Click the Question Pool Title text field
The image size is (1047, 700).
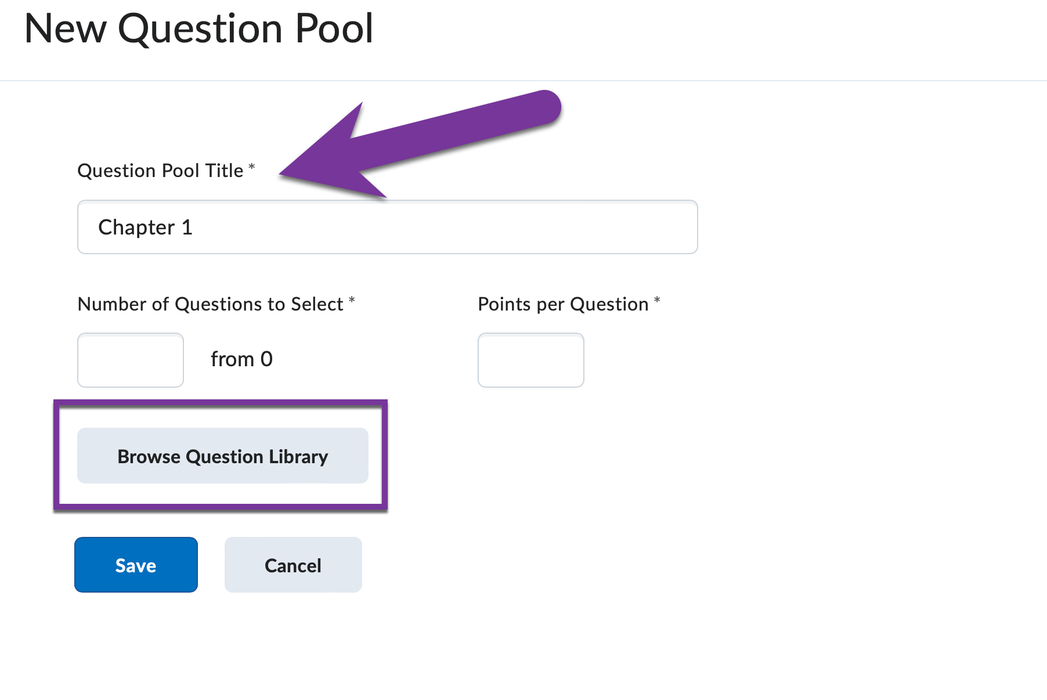tap(387, 227)
